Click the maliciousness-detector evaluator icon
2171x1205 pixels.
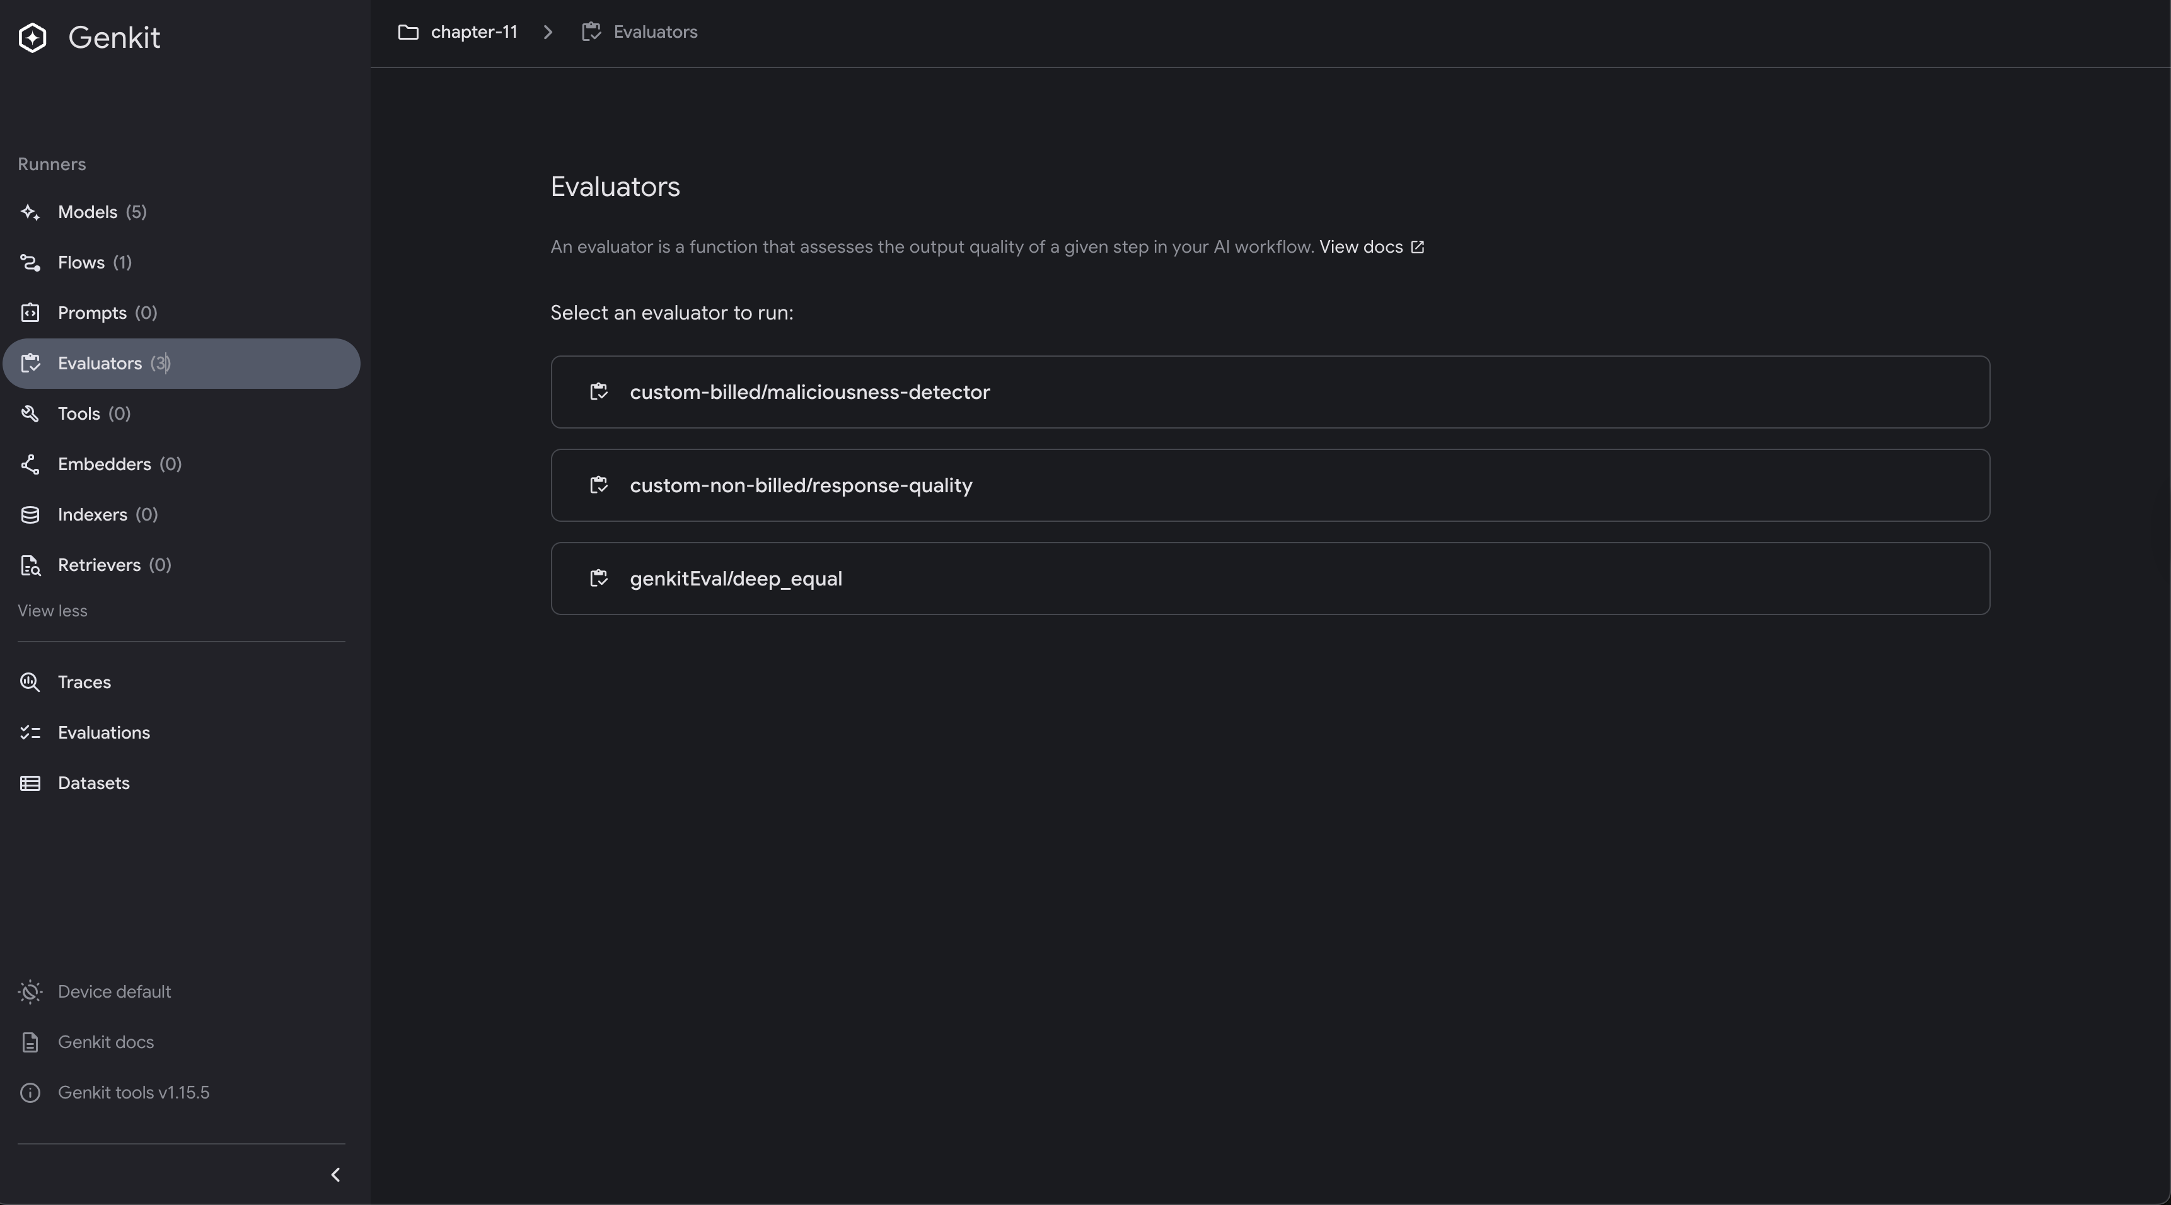[599, 392]
